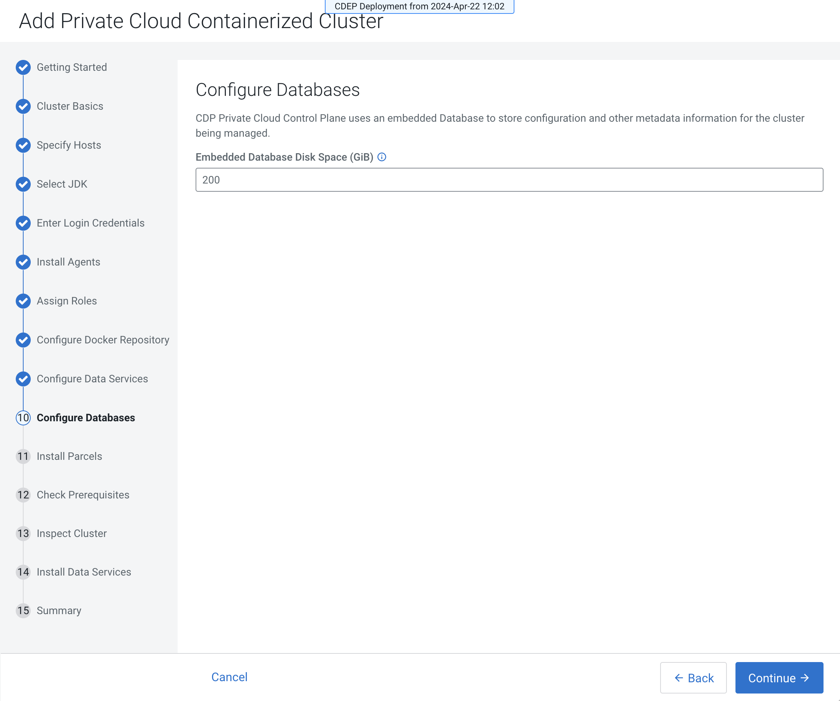Click the Select JDK checkmark icon
This screenshot has width=840, height=701.
23,184
